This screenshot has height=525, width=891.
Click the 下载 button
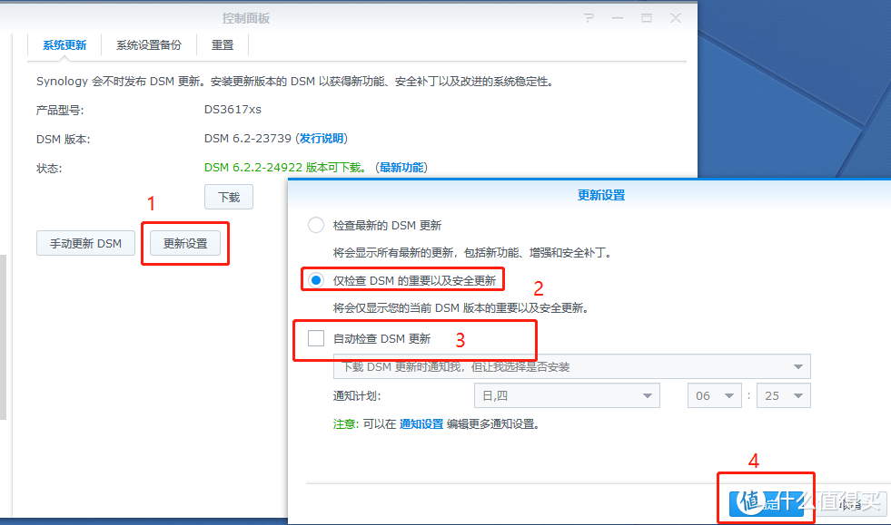(229, 197)
